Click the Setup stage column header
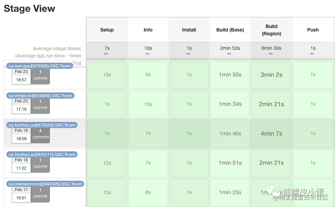 107,30
